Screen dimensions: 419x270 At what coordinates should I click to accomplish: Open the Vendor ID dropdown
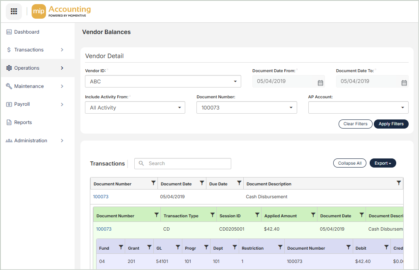[163, 81]
